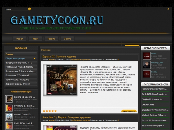Viewport: 174px width, 130px height.
Task: Open Пошаговые / Turn-Based category
Action: pos(21,75)
